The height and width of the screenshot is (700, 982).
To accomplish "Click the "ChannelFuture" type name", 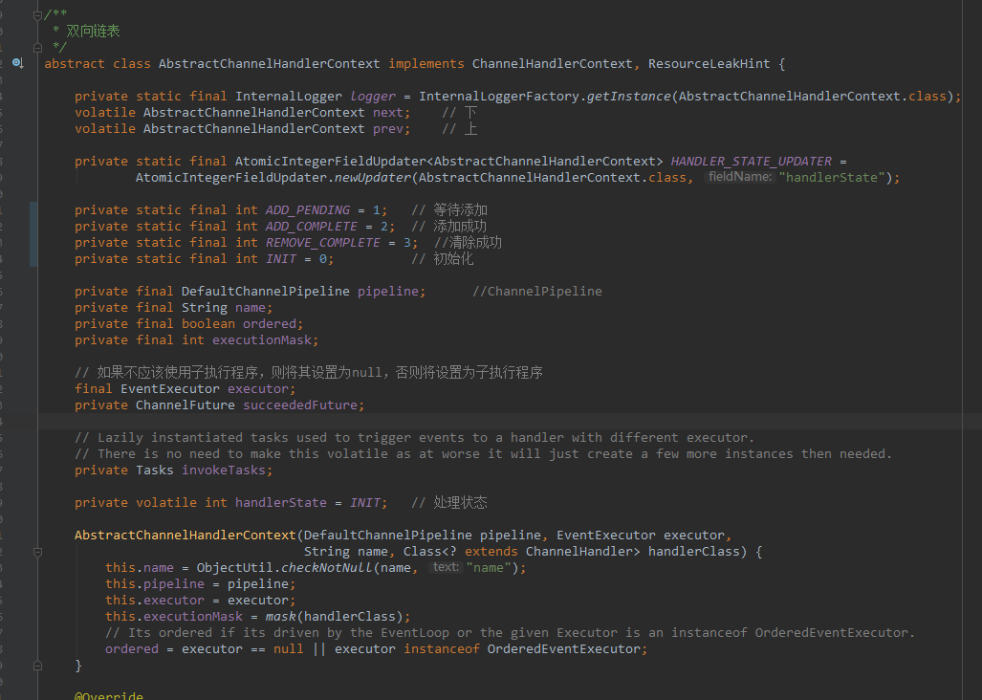I will coord(185,405).
